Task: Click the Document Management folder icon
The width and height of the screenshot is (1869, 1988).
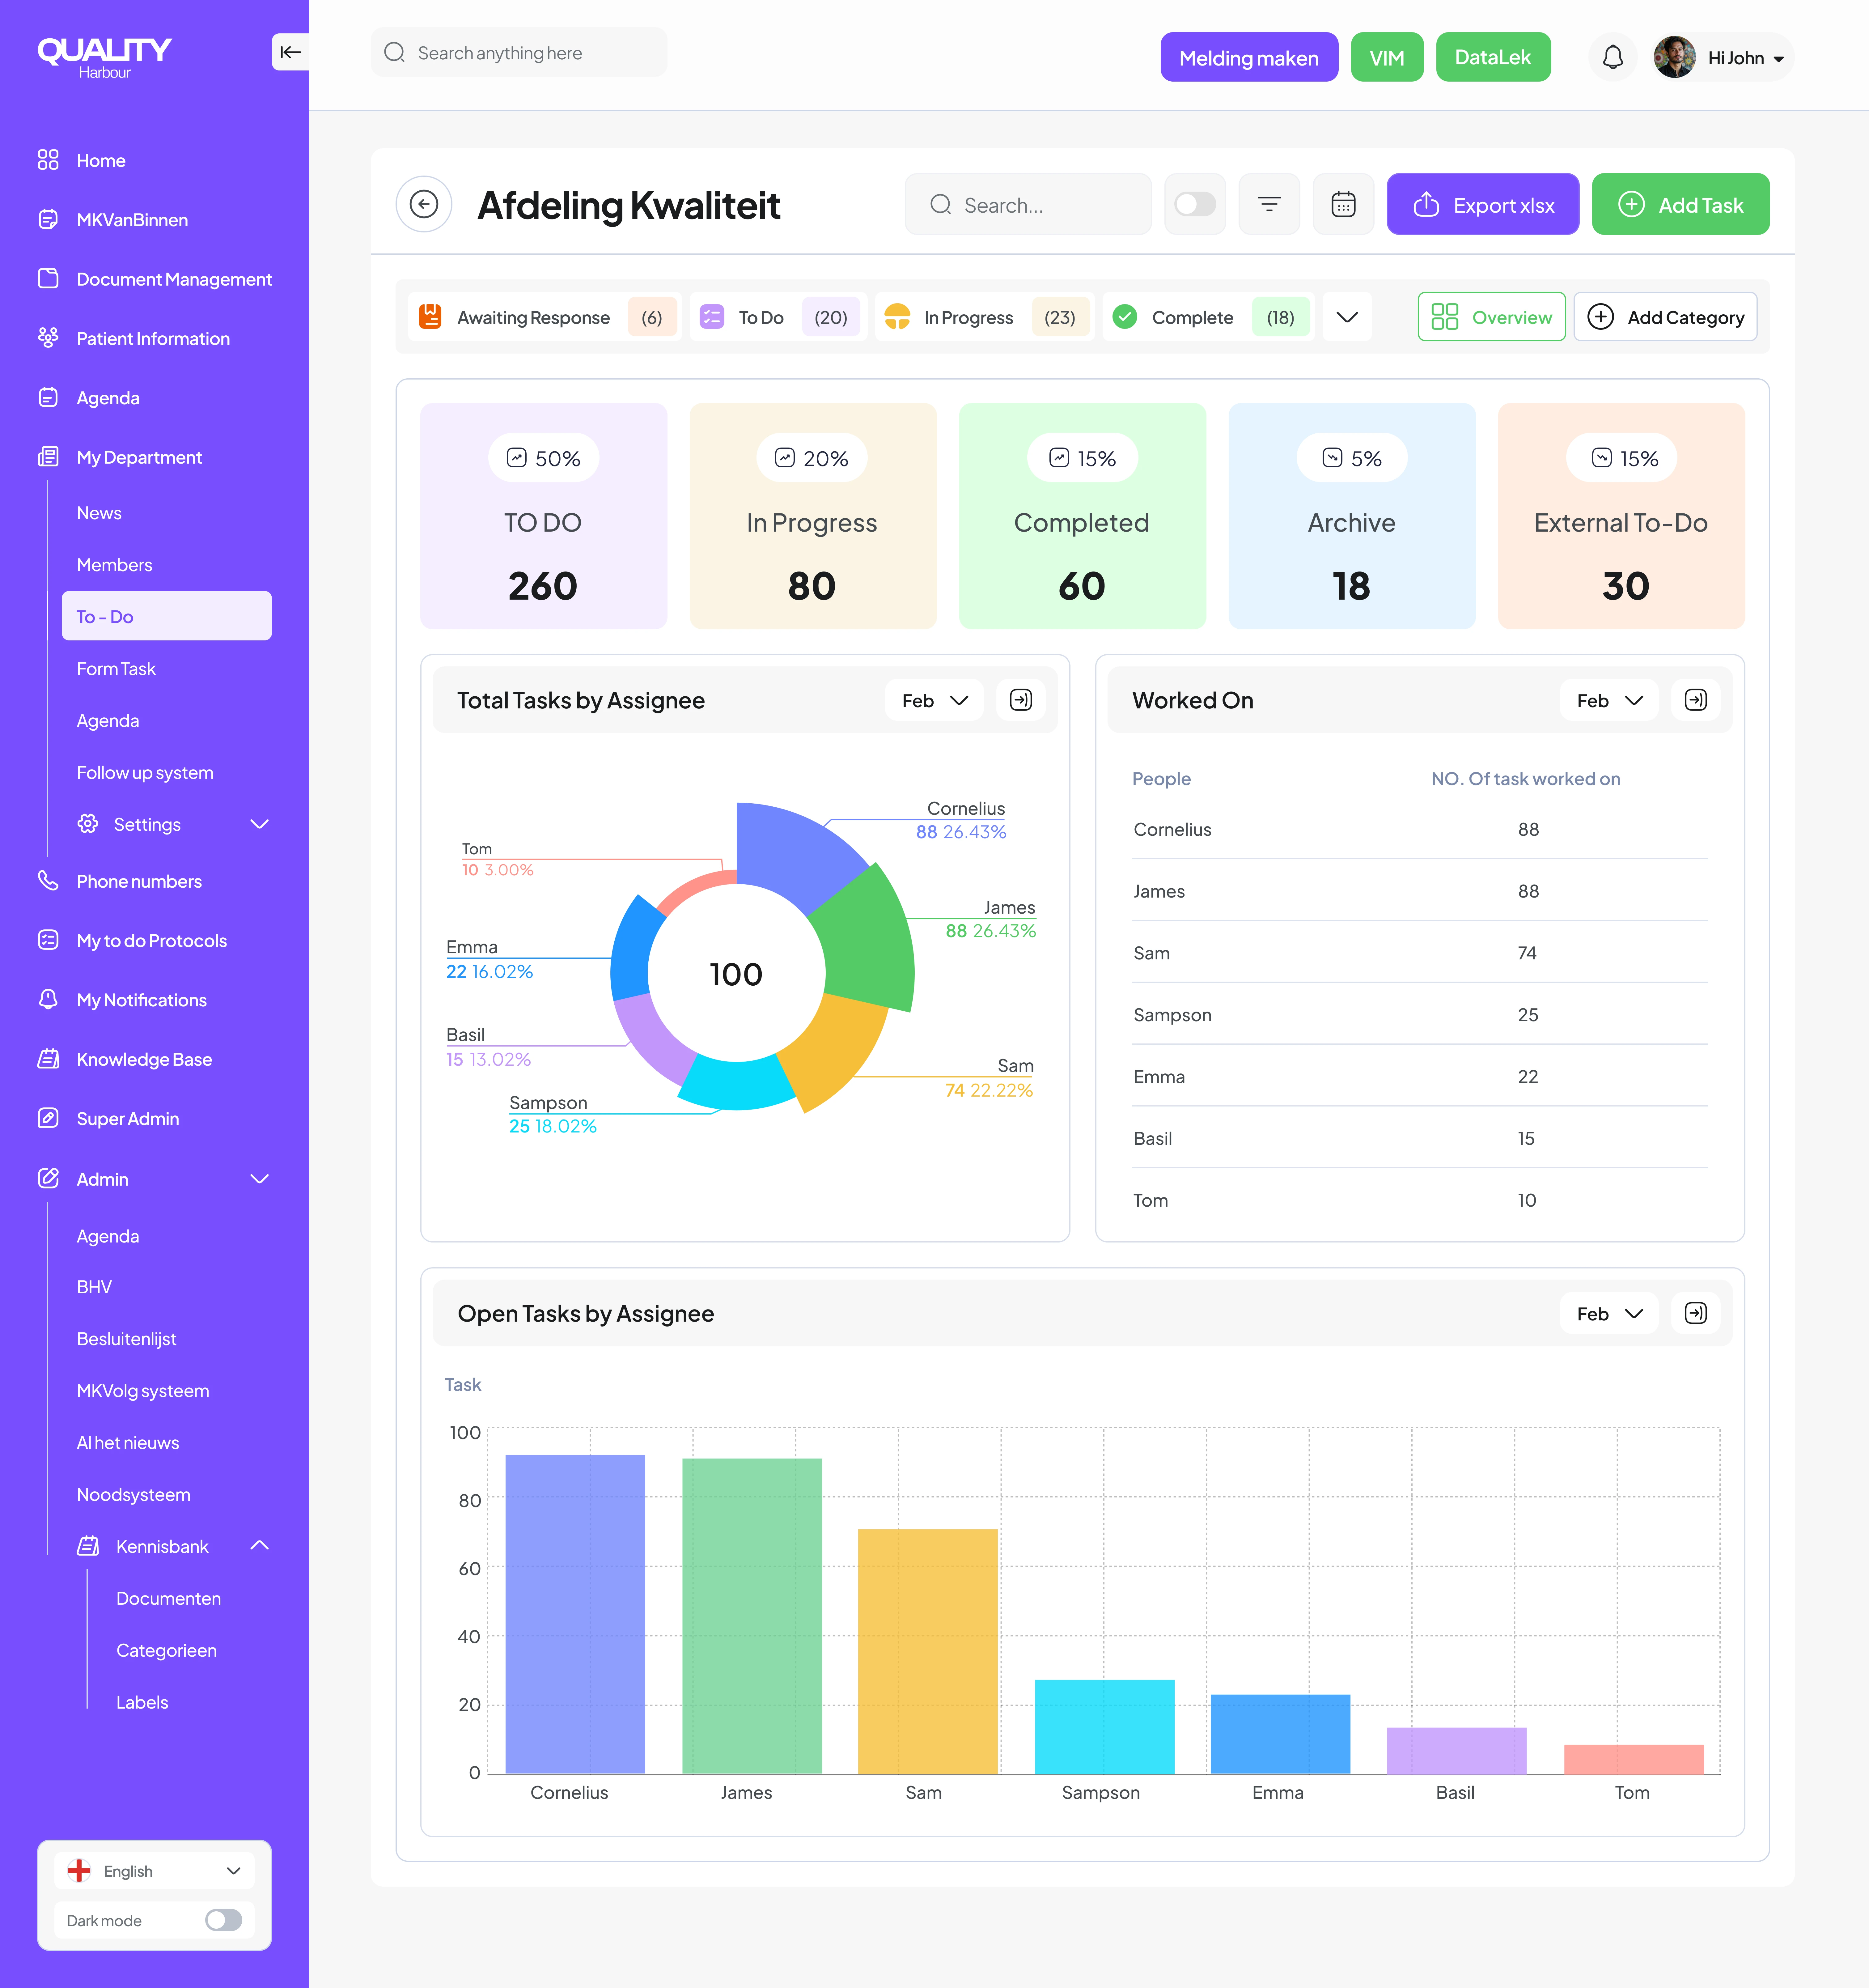Action: click(48, 278)
